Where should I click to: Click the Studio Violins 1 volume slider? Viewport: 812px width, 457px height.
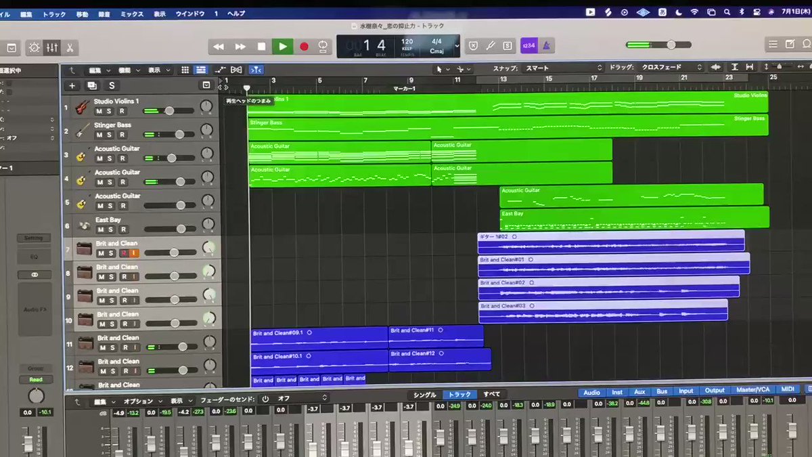pyautogui.click(x=168, y=110)
